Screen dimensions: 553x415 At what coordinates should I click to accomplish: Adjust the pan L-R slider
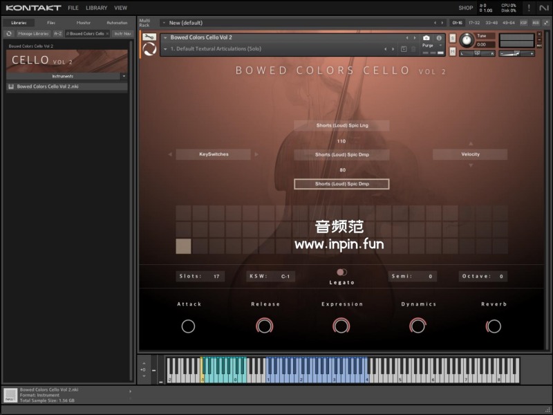pos(477,53)
